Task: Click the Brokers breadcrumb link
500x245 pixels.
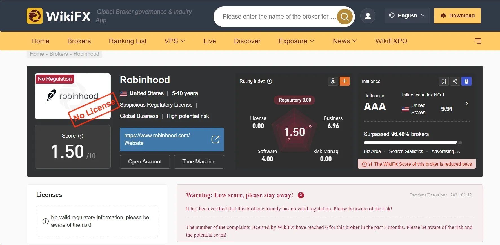Action: [59, 54]
